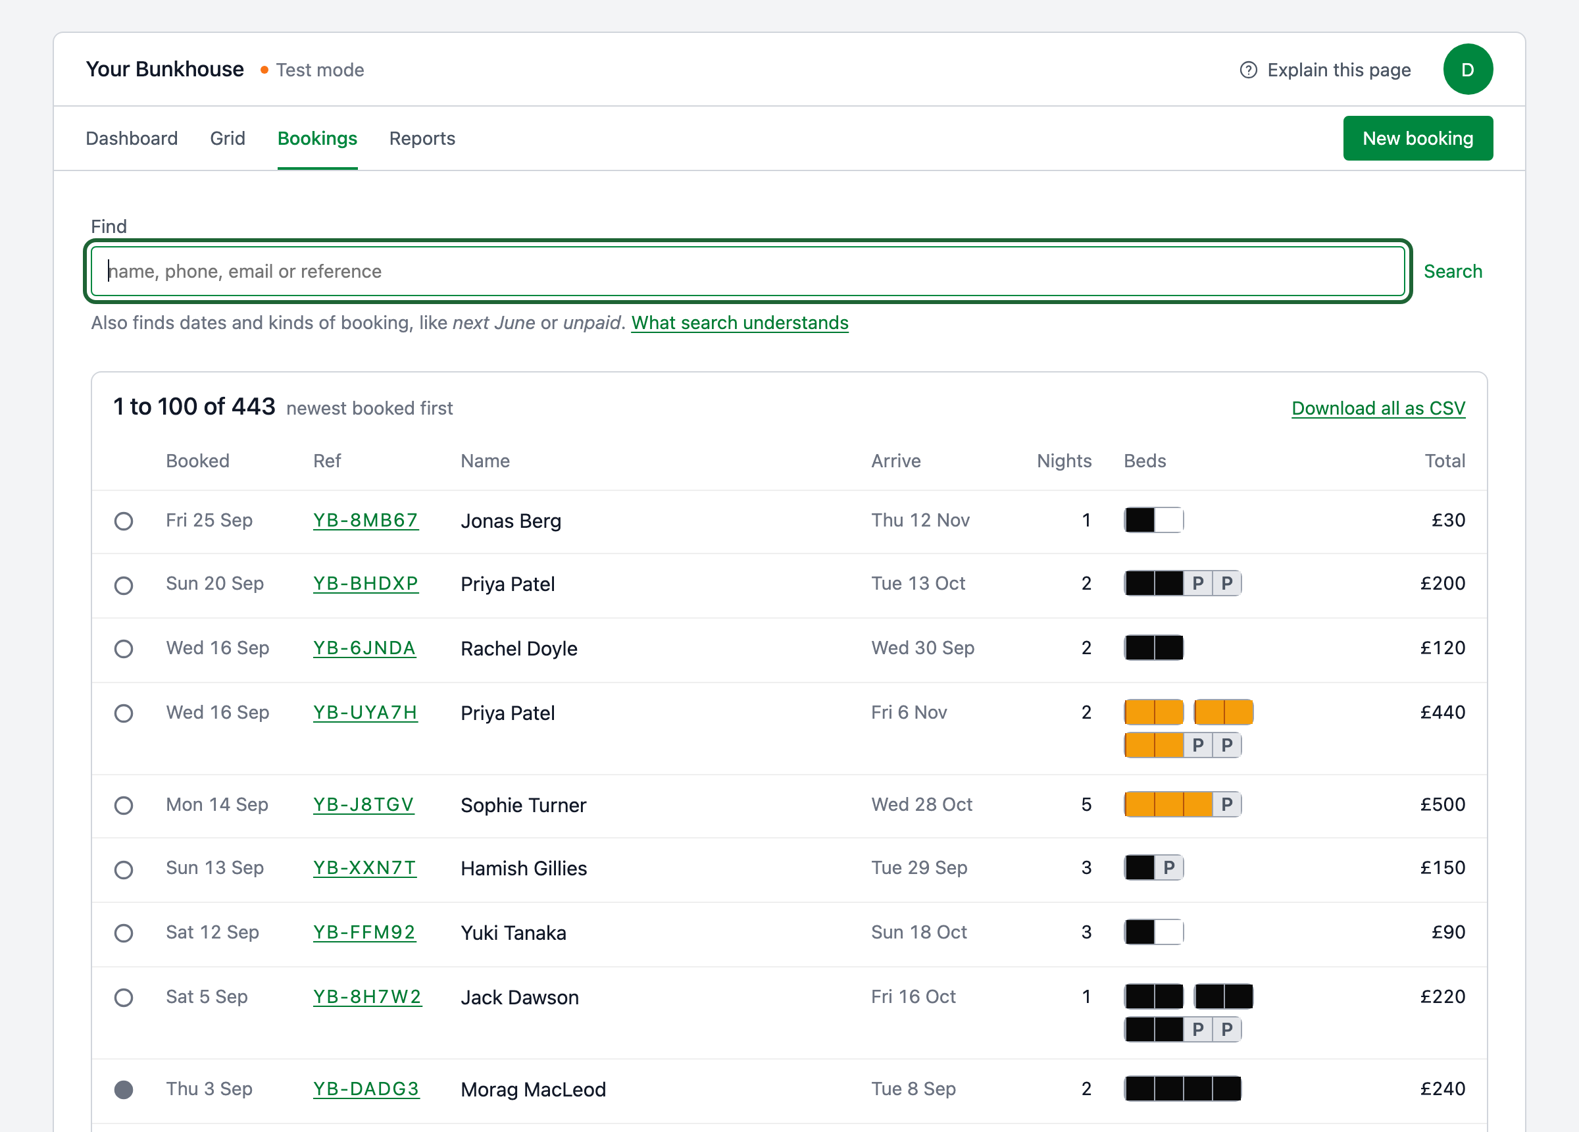Select the Rachel Doyle booking radio

click(x=124, y=649)
